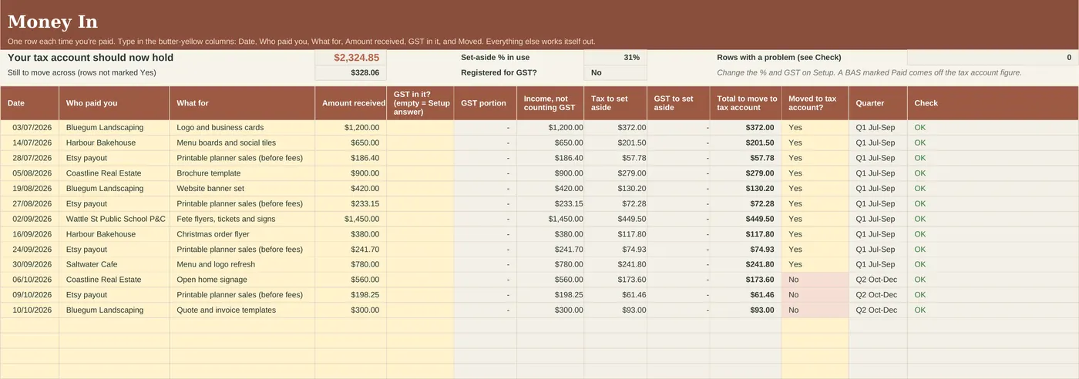Select the $1,200.00 amount received cell
The image size is (1079, 379).
[x=351, y=128]
